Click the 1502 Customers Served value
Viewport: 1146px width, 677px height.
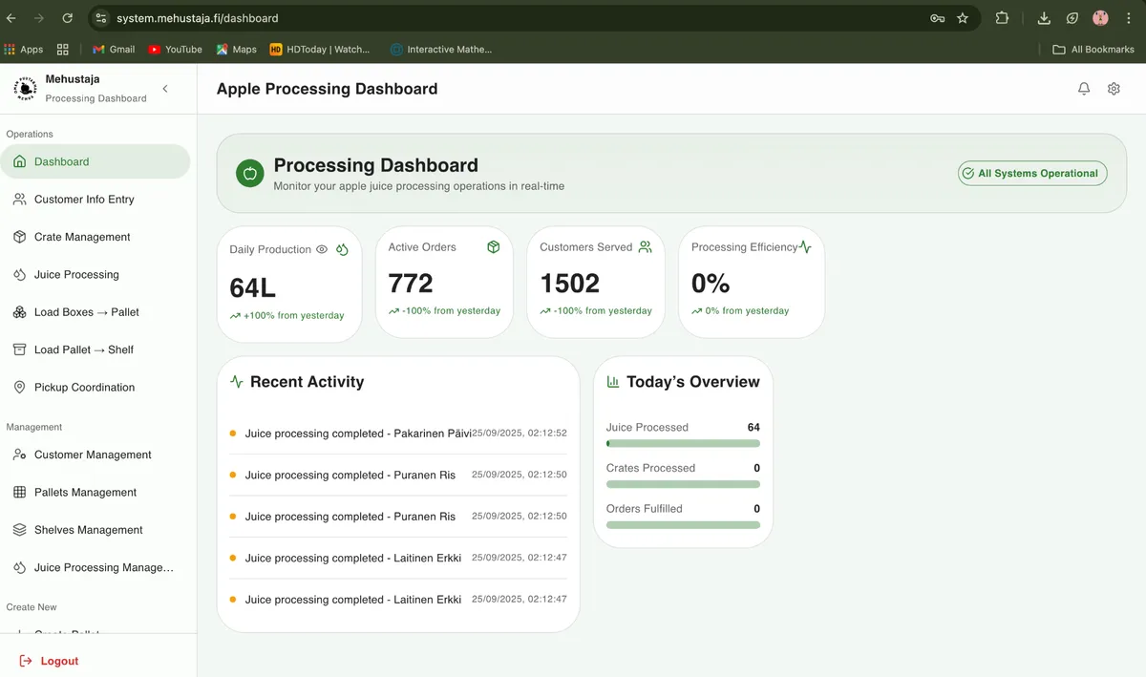pos(570,284)
